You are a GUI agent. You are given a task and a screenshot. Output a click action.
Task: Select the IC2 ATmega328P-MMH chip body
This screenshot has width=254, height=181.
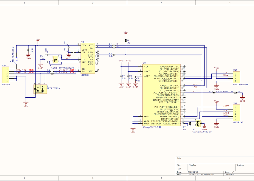point(161,95)
